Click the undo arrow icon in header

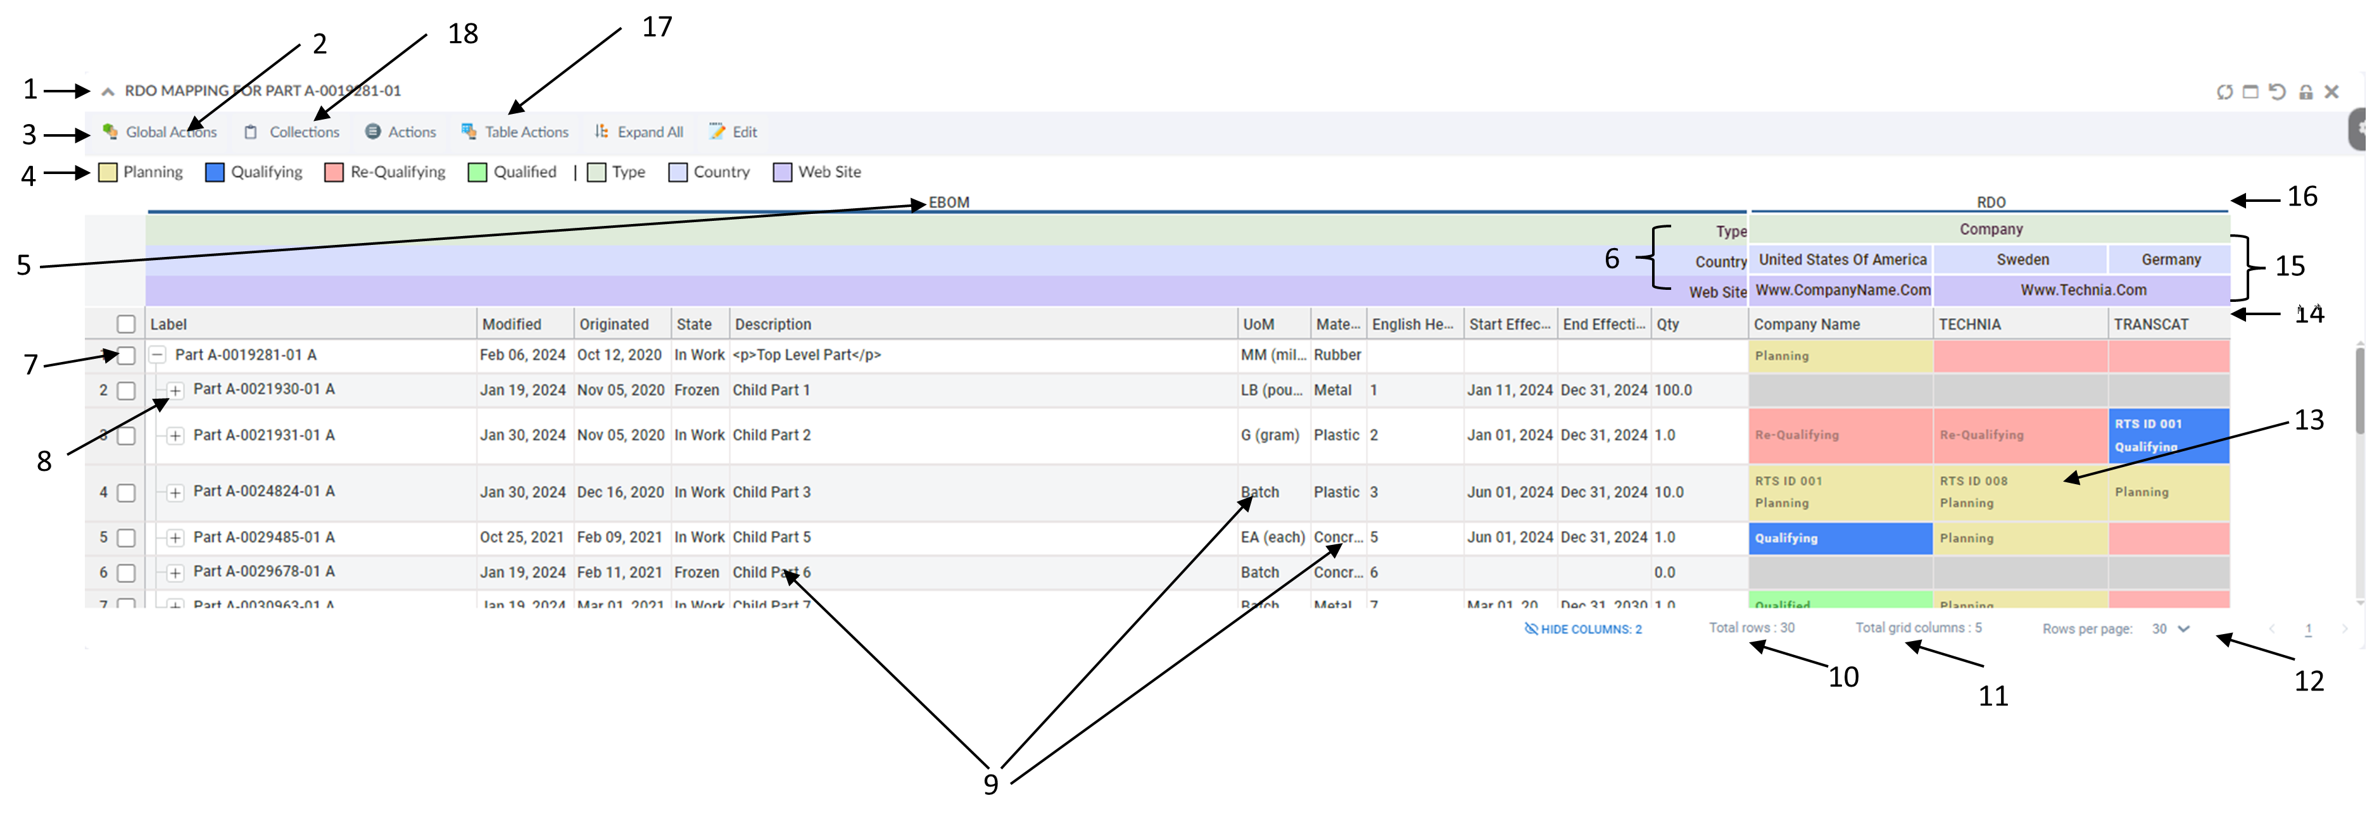[x=2278, y=91]
